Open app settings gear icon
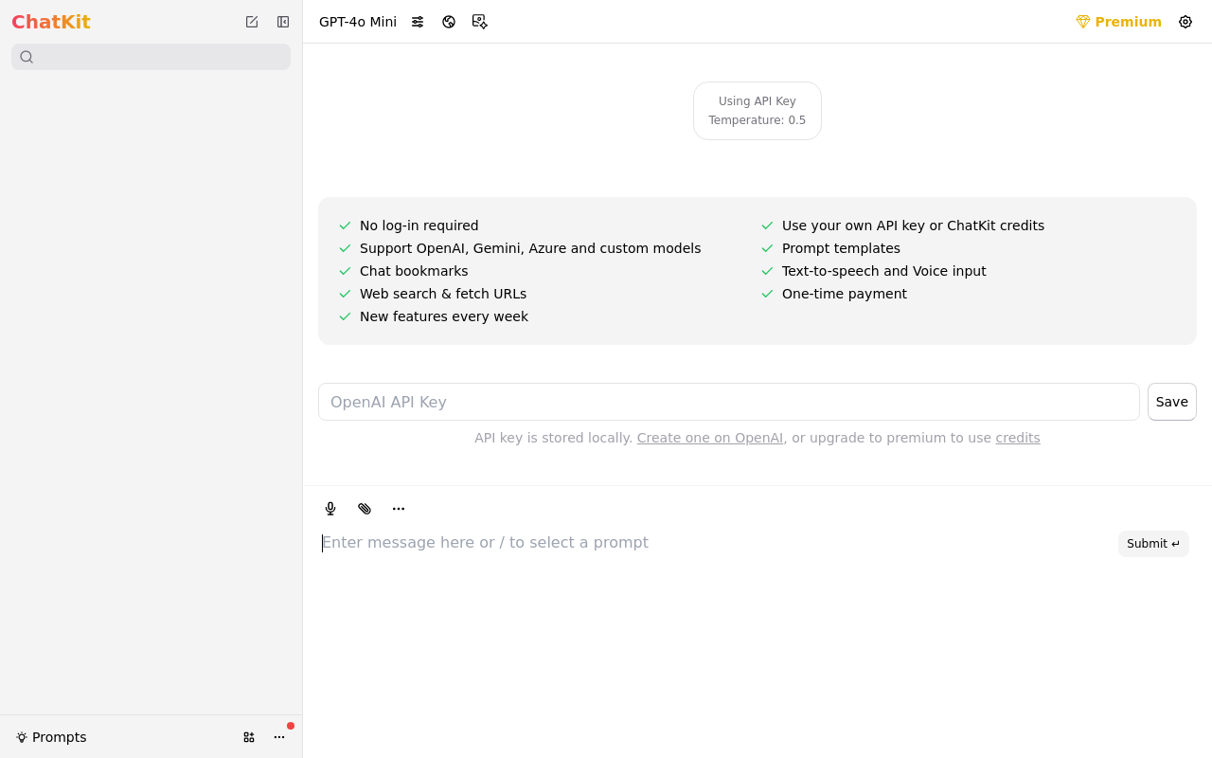This screenshot has height=758, width=1212. tap(1185, 22)
